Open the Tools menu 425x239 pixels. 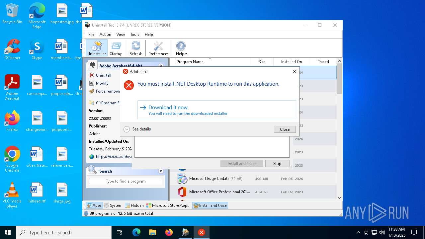134,35
